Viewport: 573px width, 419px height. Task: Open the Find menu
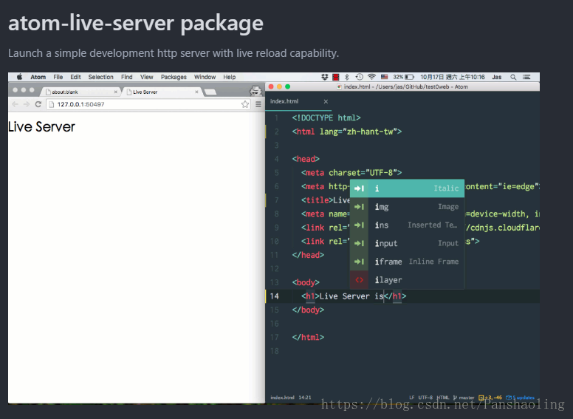pos(126,77)
